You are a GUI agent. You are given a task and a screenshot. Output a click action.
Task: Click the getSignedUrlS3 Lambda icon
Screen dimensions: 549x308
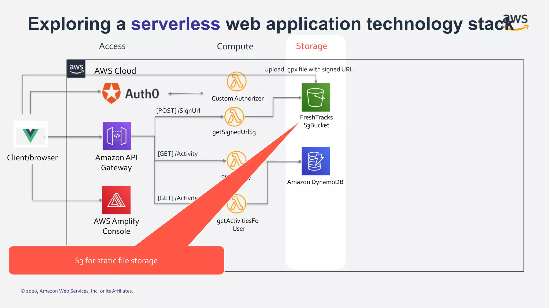click(x=234, y=117)
